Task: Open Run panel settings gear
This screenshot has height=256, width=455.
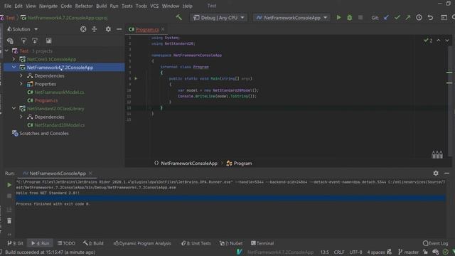Action: point(436,174)
